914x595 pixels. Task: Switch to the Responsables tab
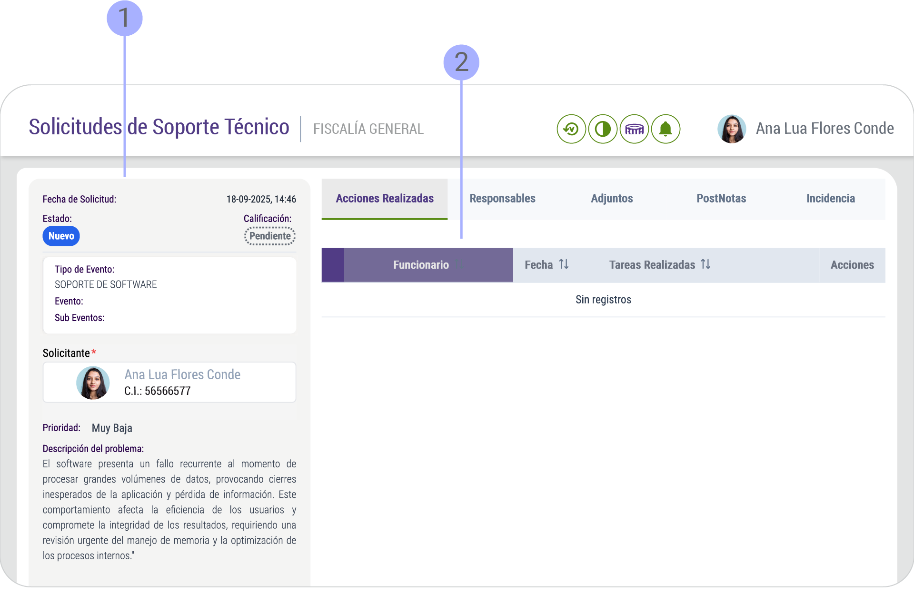coord(502,198)
